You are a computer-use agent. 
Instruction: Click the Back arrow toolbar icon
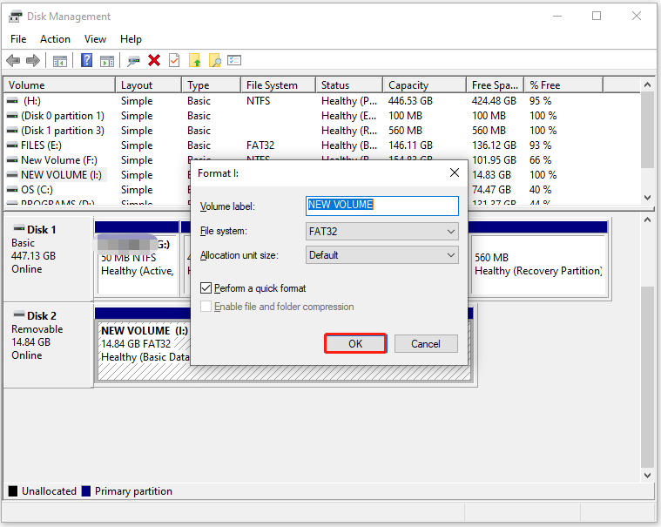13,60
